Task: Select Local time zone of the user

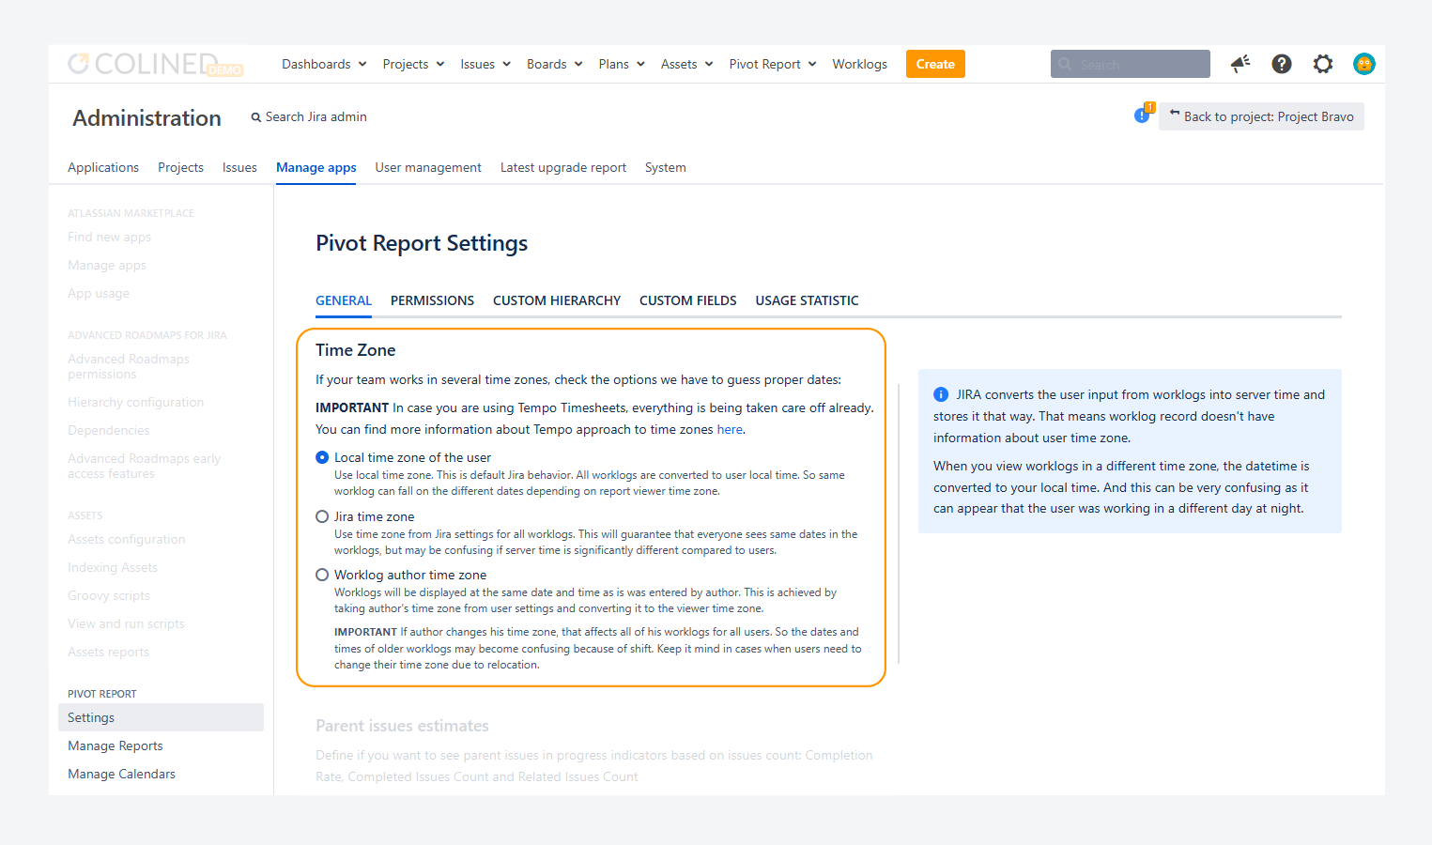Action: tap(322, 457)
